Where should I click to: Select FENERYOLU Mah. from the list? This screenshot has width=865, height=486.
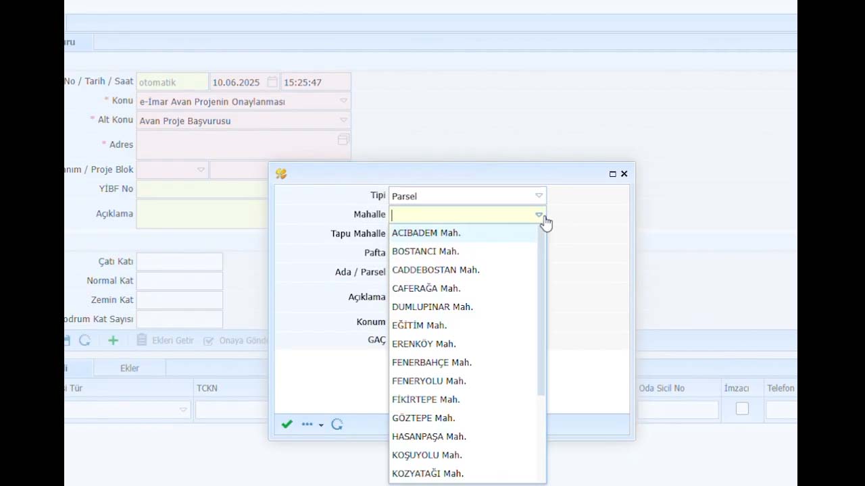point(464,381)
